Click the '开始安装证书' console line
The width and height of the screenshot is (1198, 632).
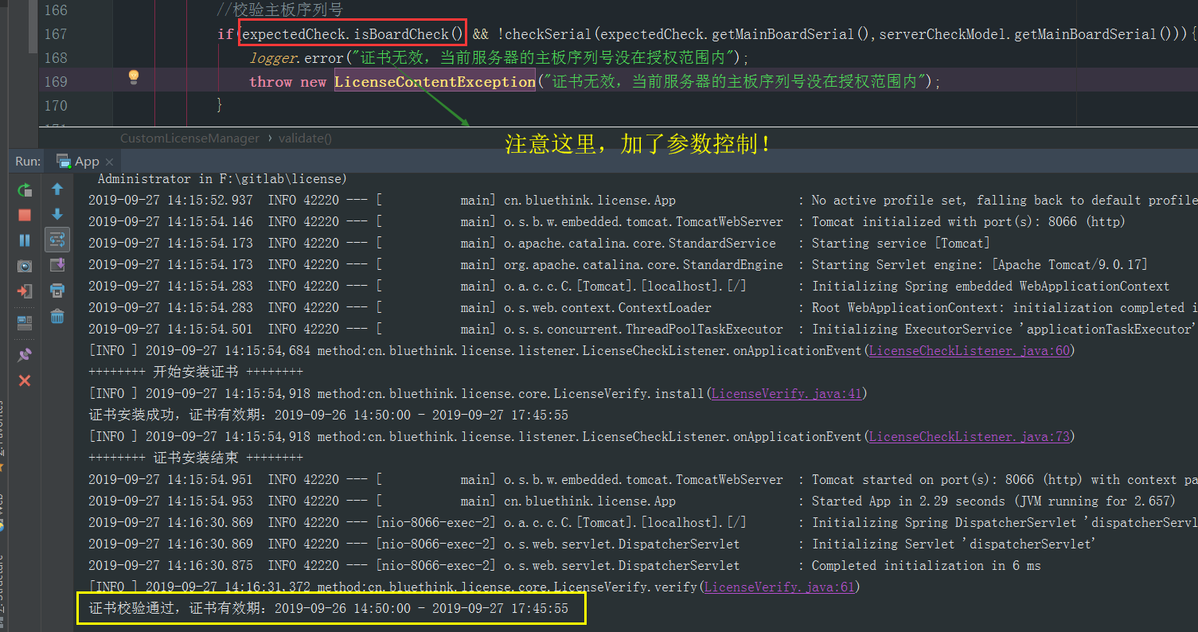[195, 372]
